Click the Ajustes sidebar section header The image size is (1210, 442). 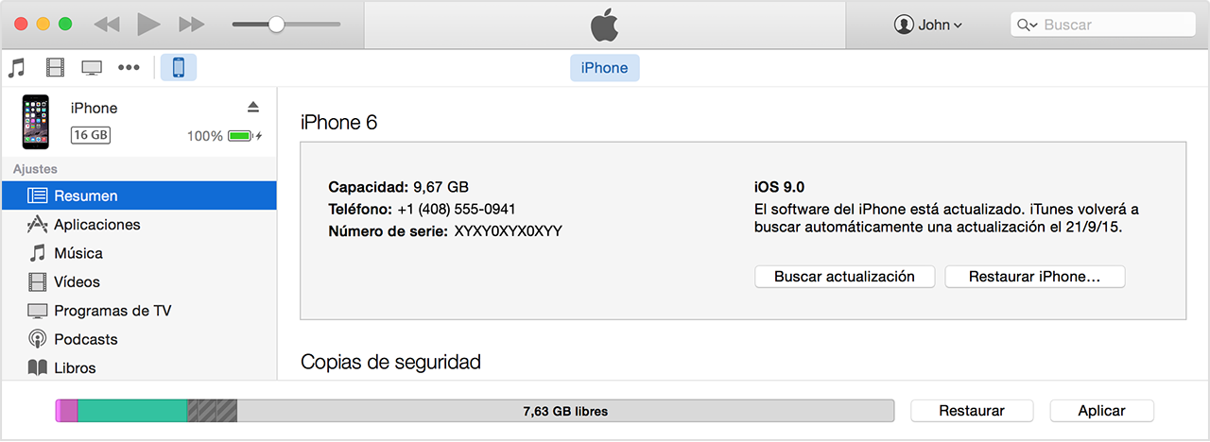(35, 169)
